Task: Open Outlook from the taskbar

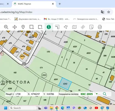Action: tap(85, 108)
